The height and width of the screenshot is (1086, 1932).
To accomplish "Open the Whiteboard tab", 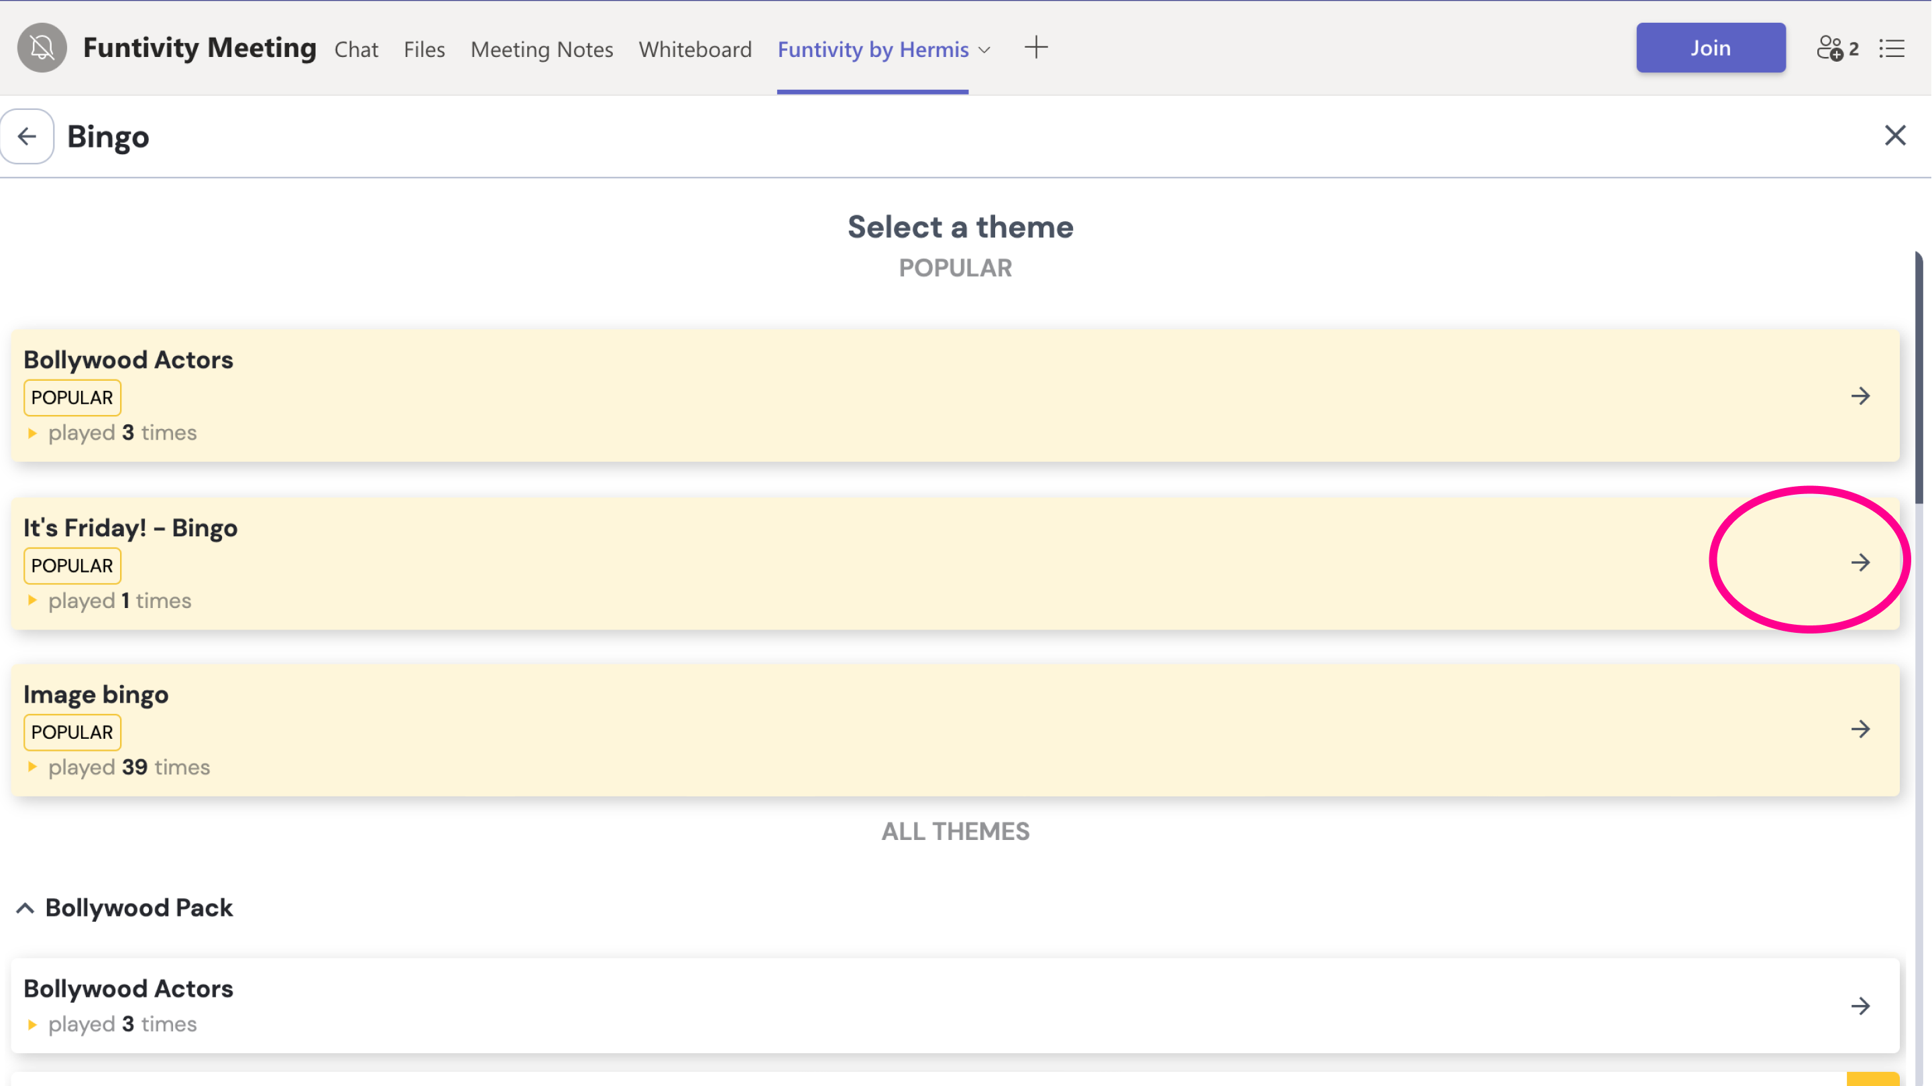I will tap(695, 50).
